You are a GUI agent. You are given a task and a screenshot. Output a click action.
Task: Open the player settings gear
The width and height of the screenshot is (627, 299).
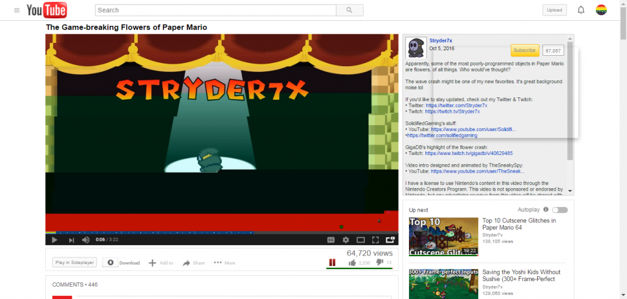coord(346,240)
